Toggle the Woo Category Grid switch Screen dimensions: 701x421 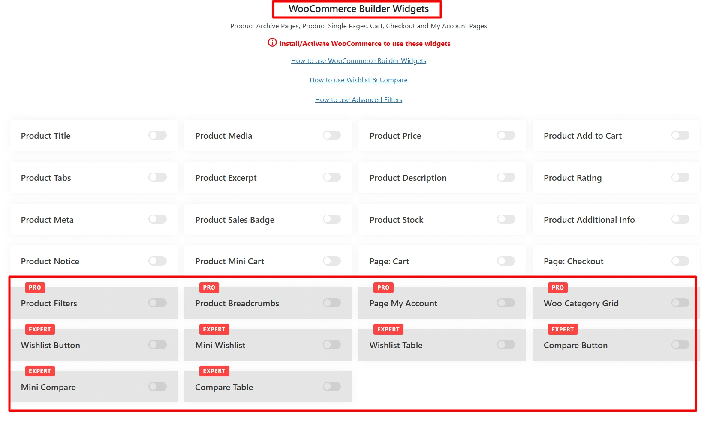coord(680,303)
